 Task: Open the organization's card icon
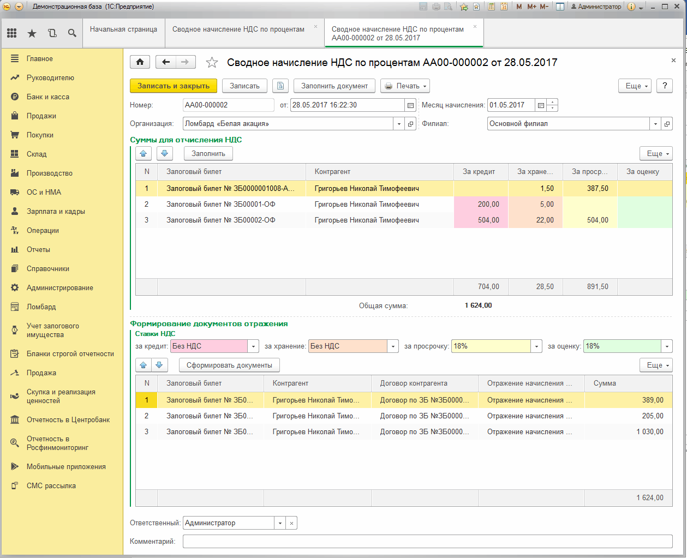tap(411, 124)
